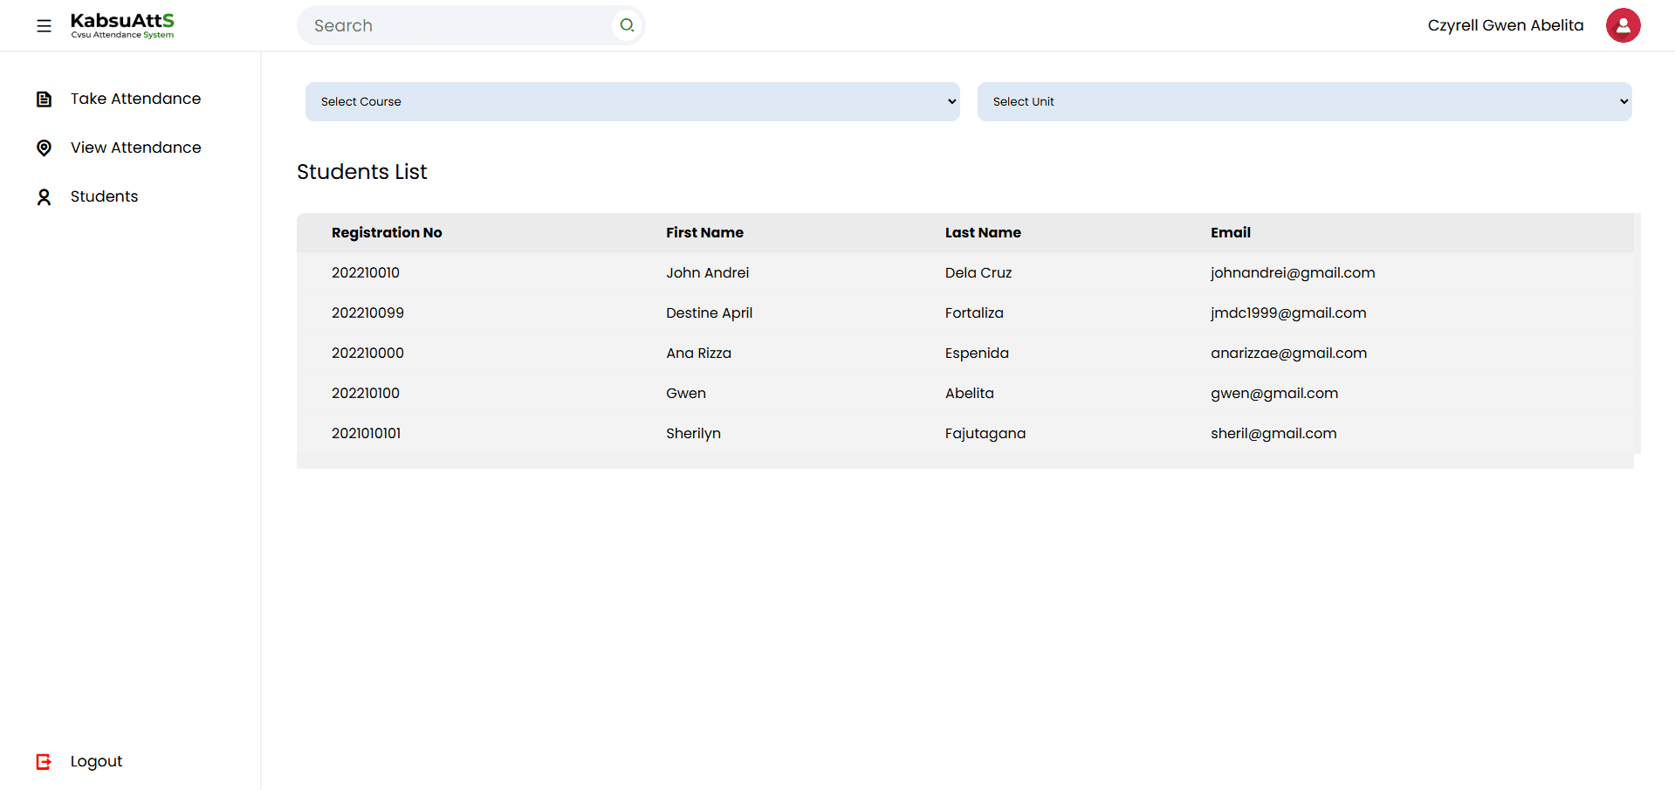Click the hamburger menu icon
Screen dimensions: 1675x790
tap(44, 26)
